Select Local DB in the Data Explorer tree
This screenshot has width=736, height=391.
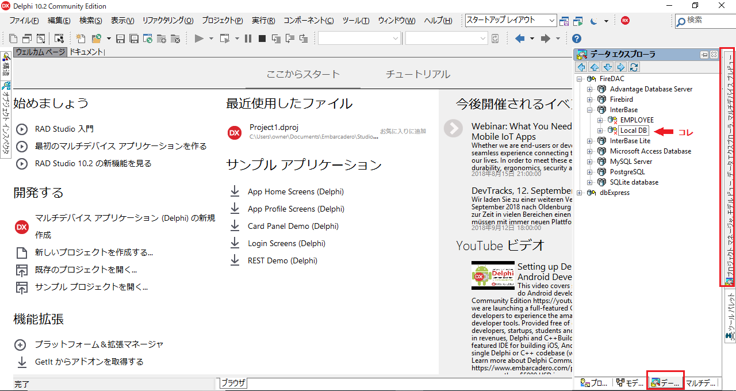(x=633, y=130)
